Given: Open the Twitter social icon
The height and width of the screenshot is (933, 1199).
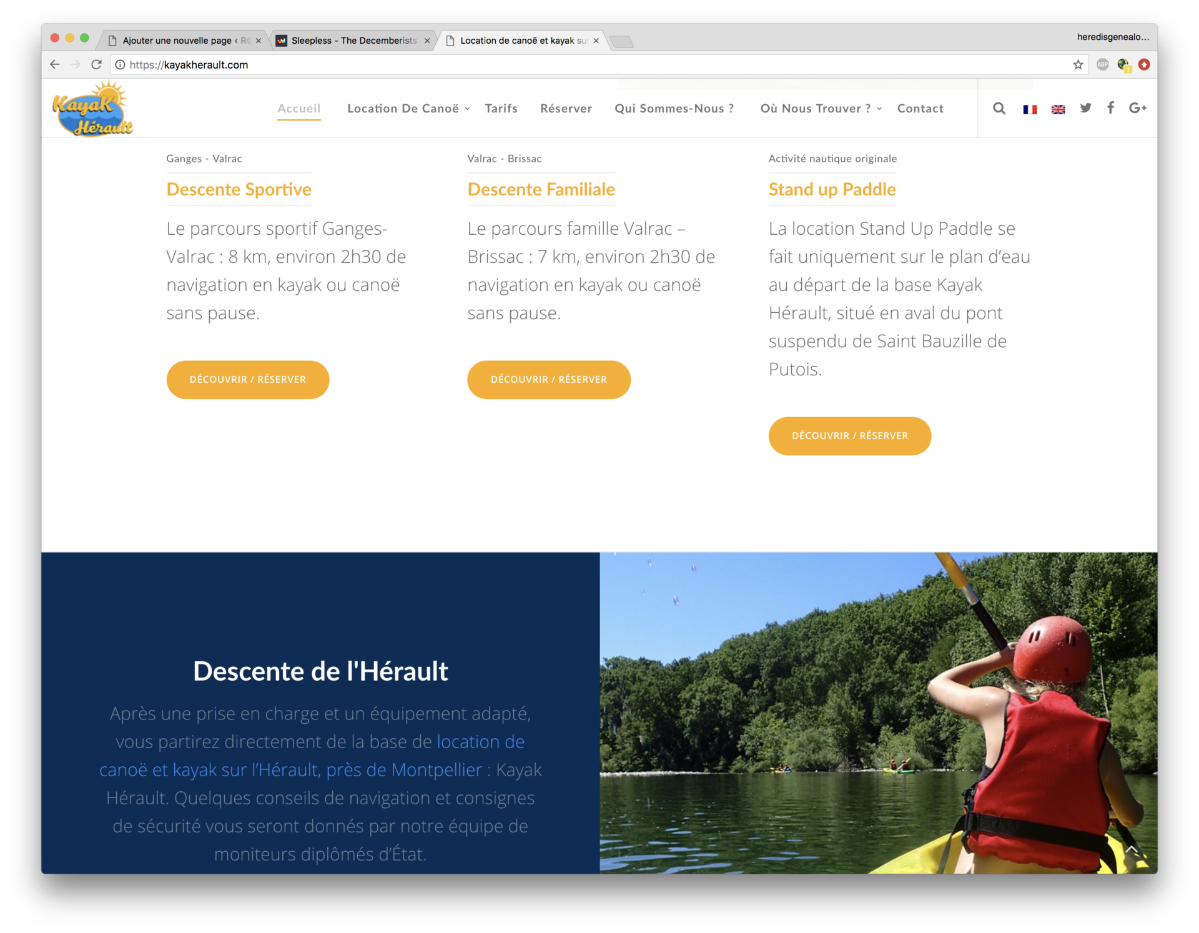Looking at the screenshot, I should pos(1085,108).
